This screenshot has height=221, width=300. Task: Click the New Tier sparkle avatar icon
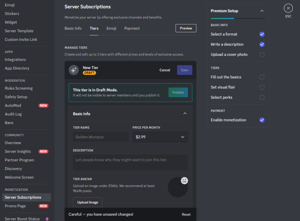[x=74, y=70]
